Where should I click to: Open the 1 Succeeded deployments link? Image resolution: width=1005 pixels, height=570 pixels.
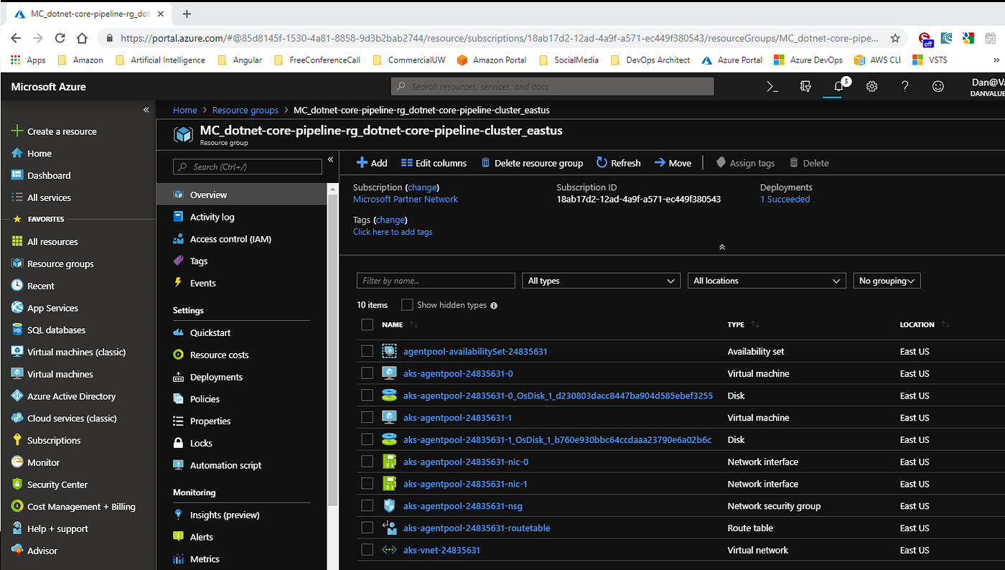pyautogui.click(x=785, y=199)
